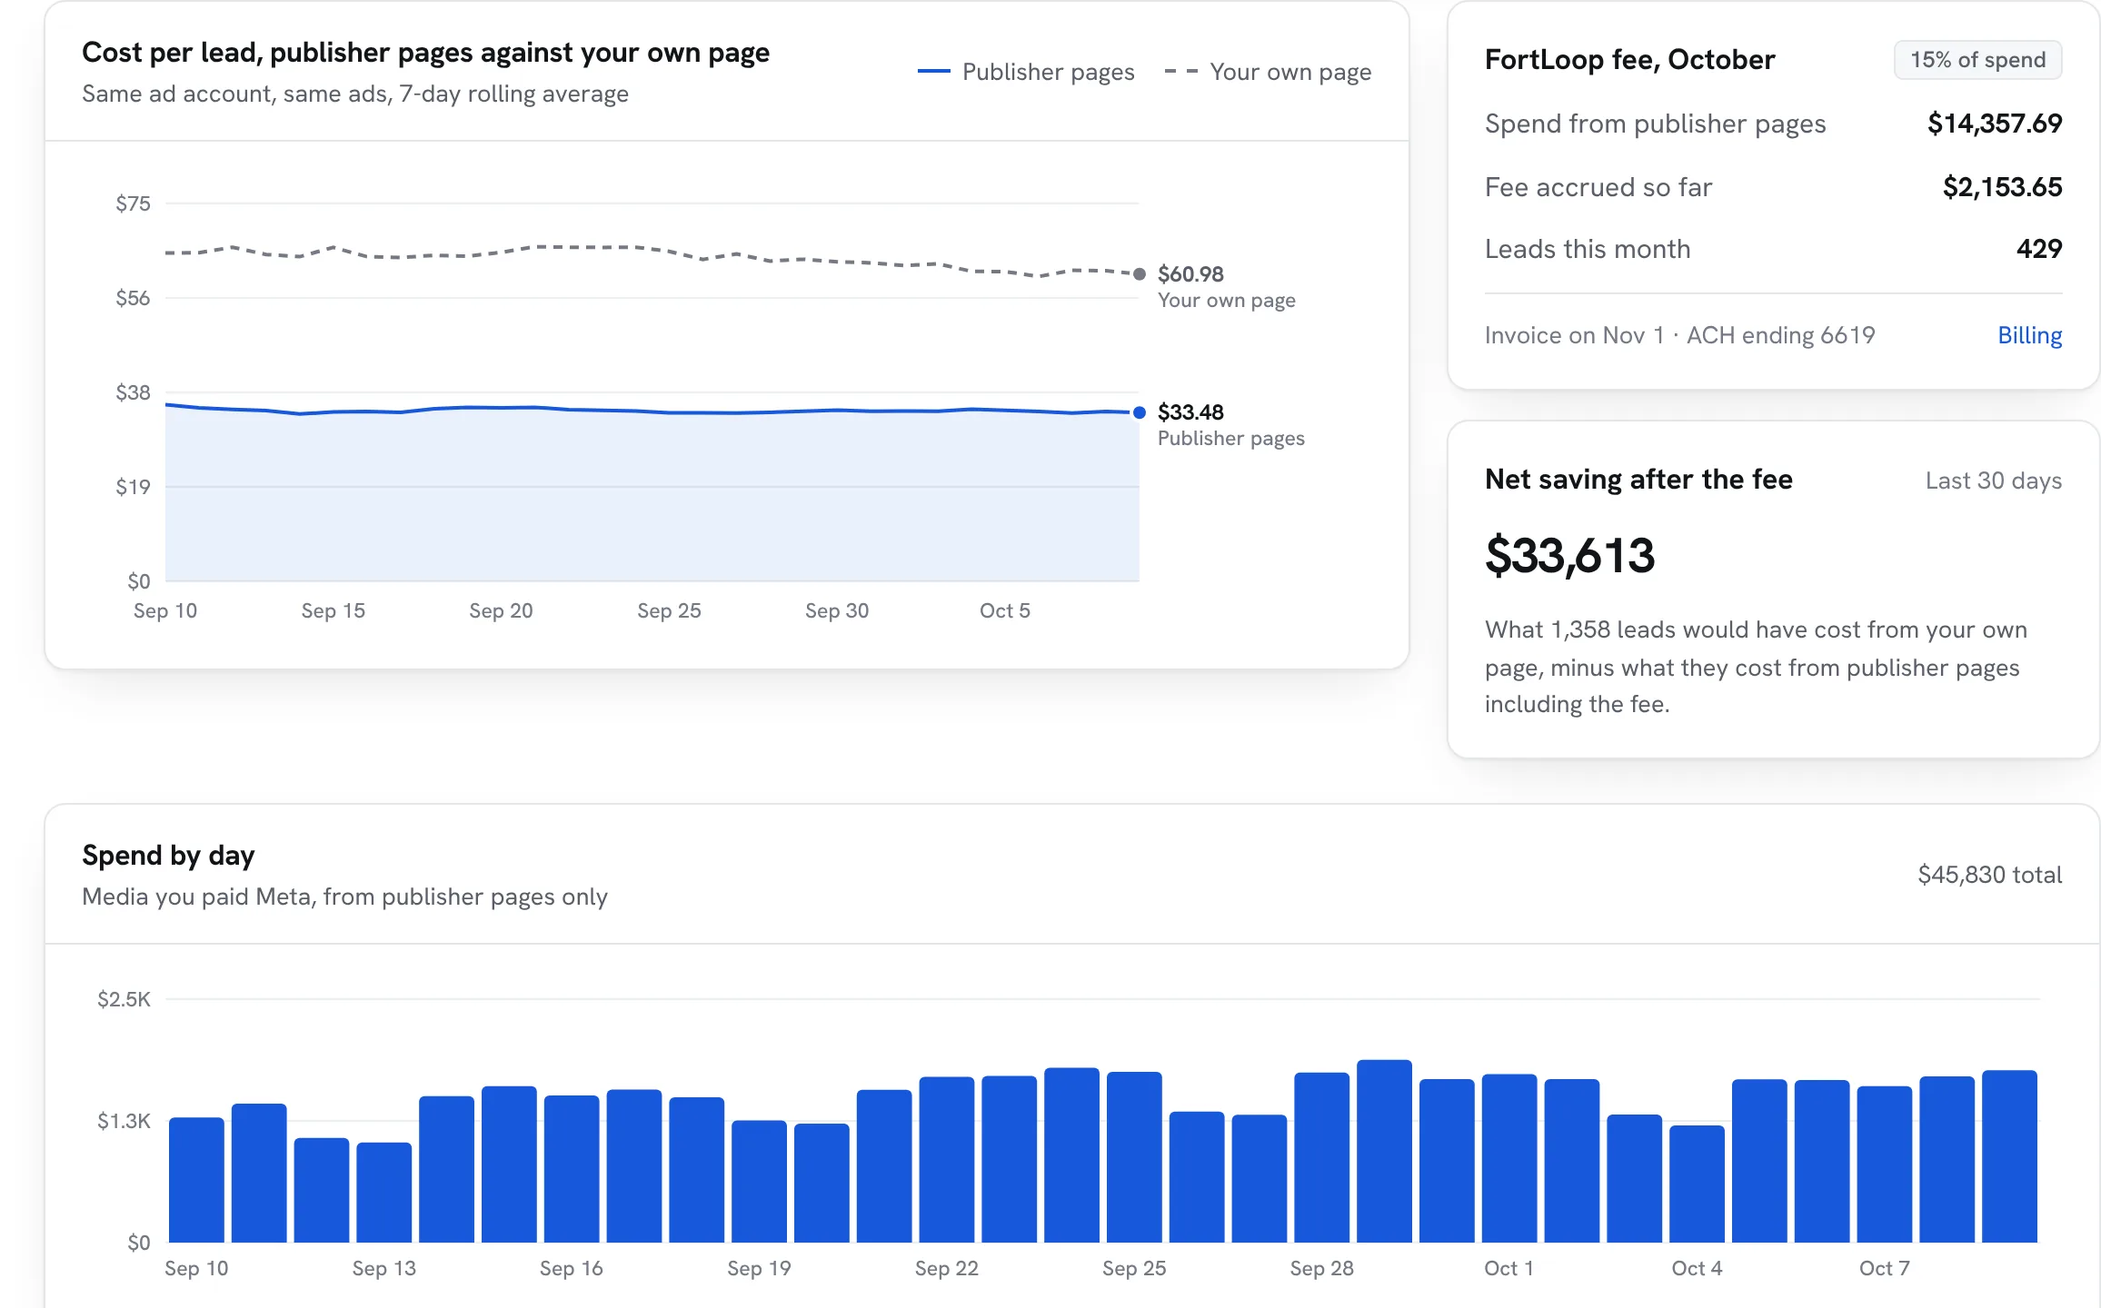Click the 'Invoice on Nov 1 · ACH ending 6619' text

click(x=1679, y=335)
